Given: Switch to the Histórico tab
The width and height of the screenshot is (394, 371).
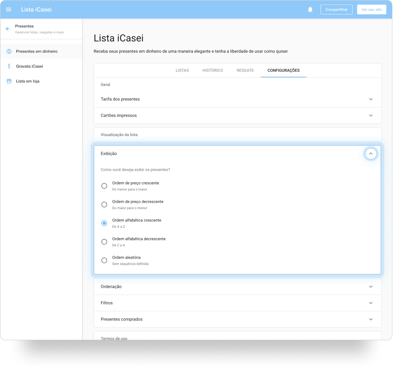Looking at the screenshot, I should (x=213, y=71).
